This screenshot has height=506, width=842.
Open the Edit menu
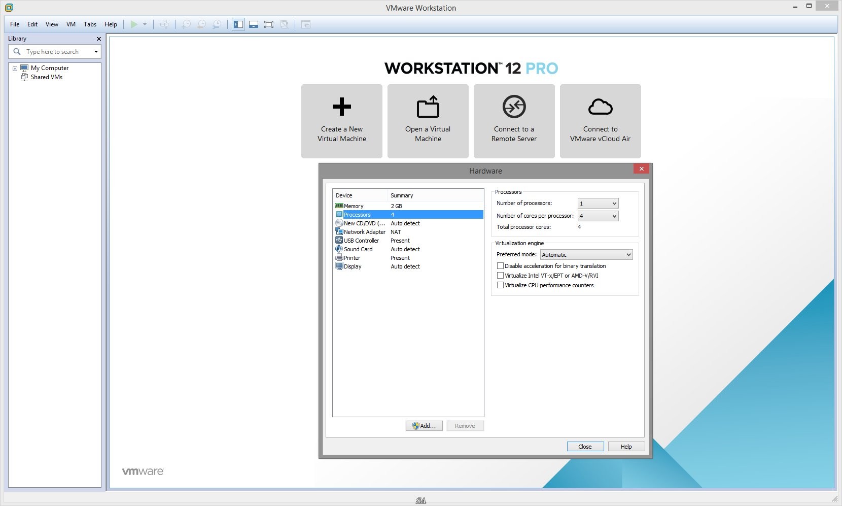(x=32, y=24)
